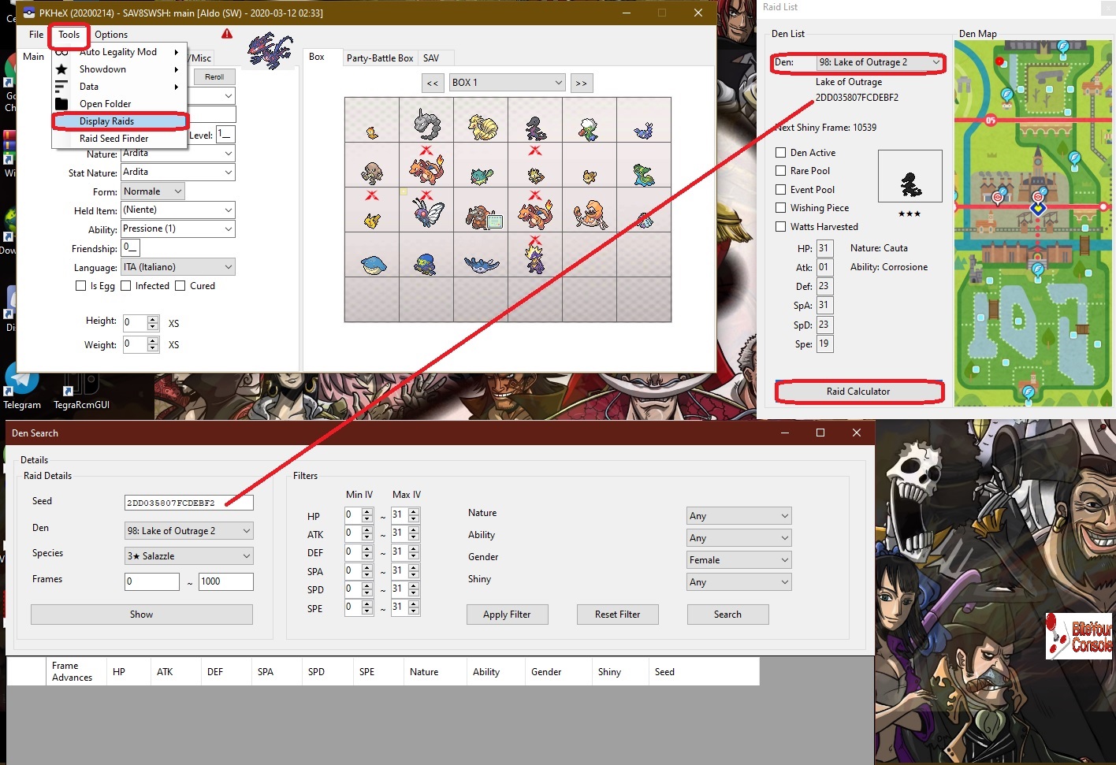
Task: Open the Ability dropdown showing Pressione
Action: coord(178,229)
